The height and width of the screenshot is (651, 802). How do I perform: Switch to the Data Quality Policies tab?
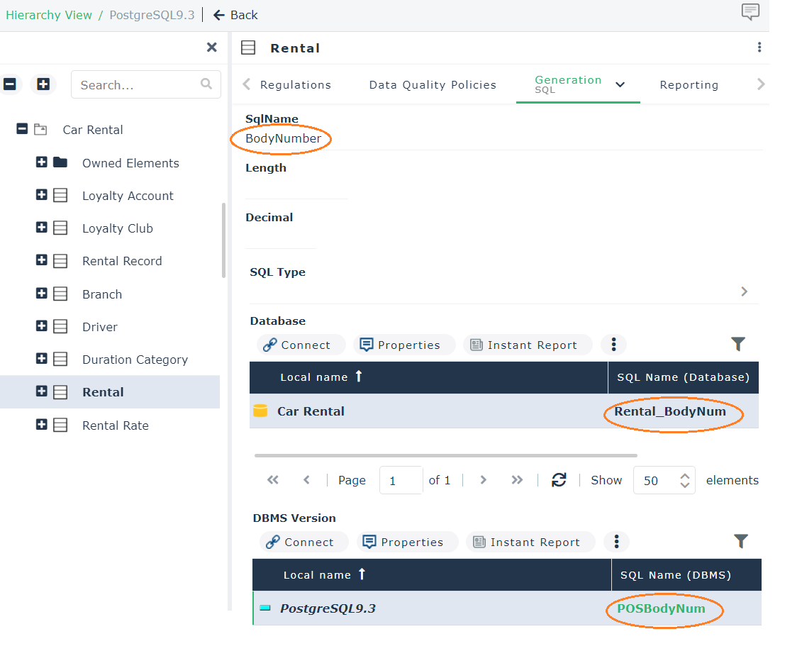[433, 85]
